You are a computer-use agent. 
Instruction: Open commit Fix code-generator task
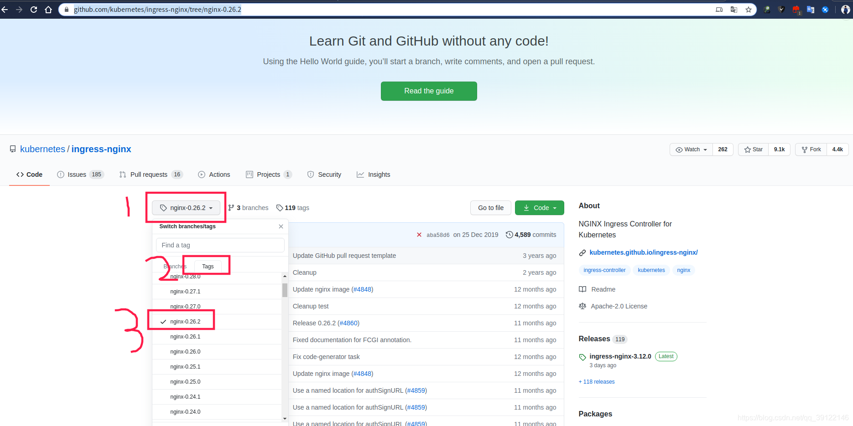coord(326,357)
